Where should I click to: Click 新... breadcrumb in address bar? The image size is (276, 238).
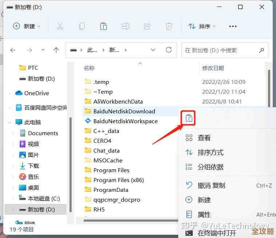tap(114, 50)
